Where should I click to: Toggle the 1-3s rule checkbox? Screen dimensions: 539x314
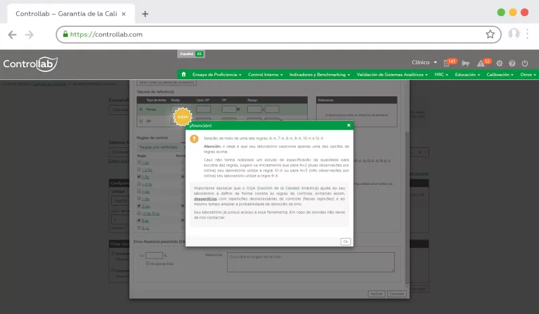(139, 177)
